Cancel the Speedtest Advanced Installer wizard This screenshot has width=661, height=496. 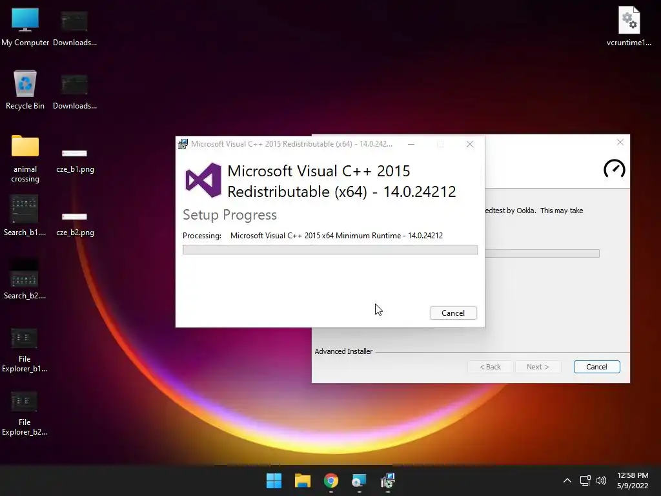(596, 367)
